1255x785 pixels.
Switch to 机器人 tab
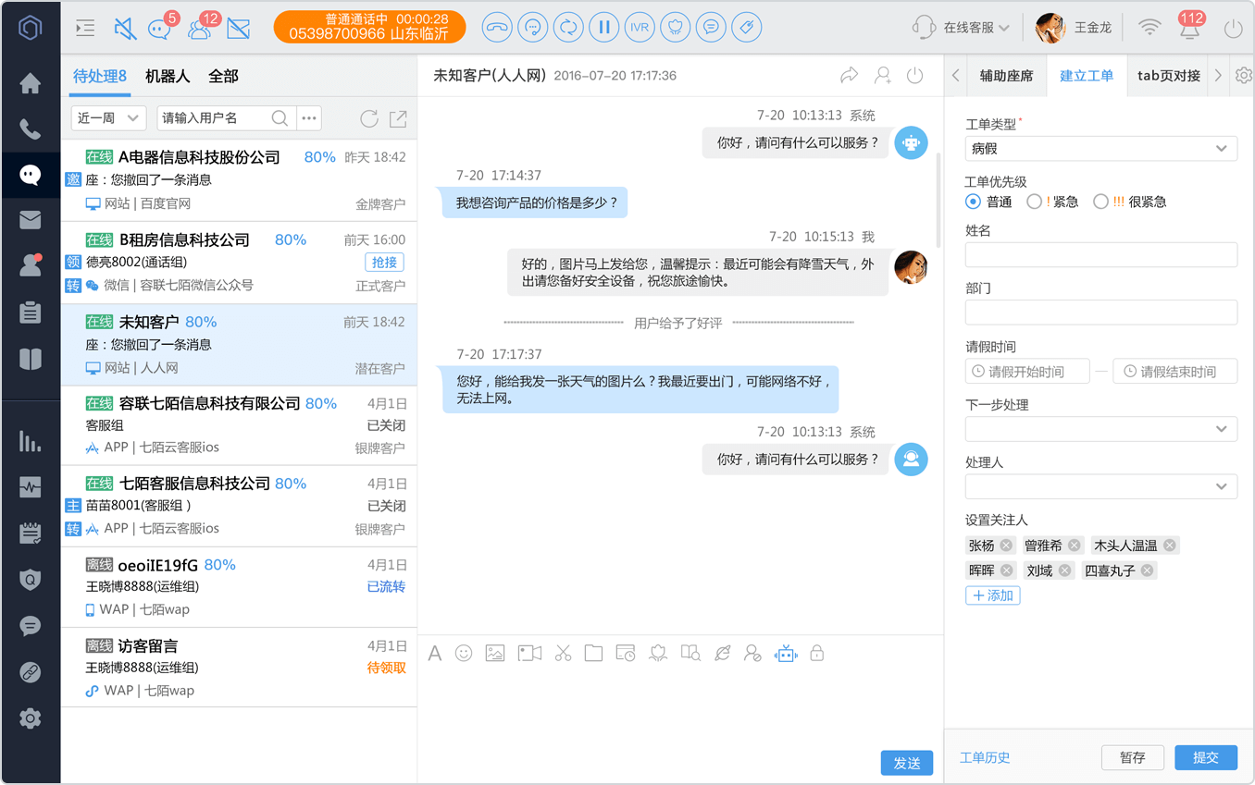(x=168, y=77)
